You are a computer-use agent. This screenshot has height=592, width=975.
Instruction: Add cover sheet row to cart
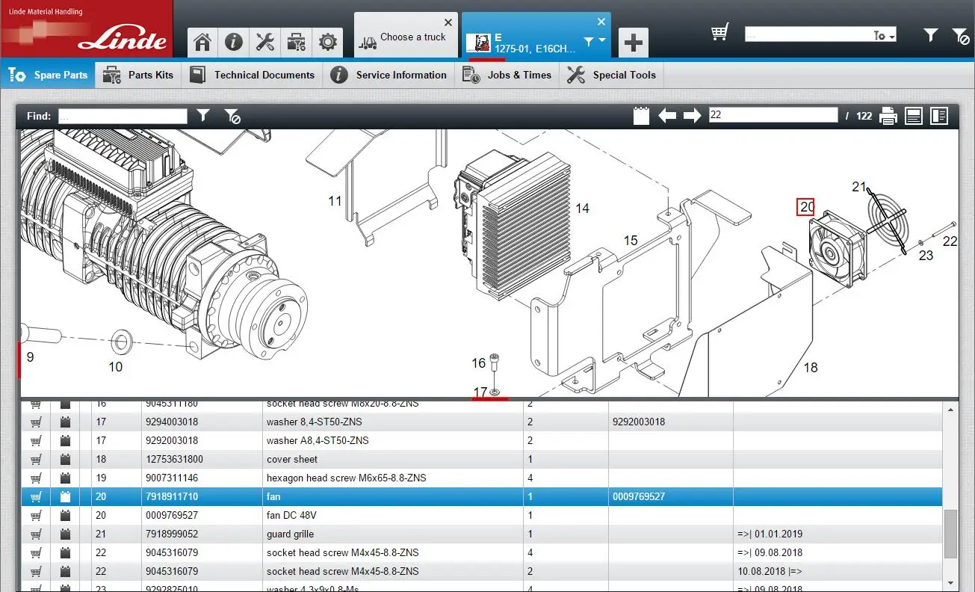click(36, 460)
